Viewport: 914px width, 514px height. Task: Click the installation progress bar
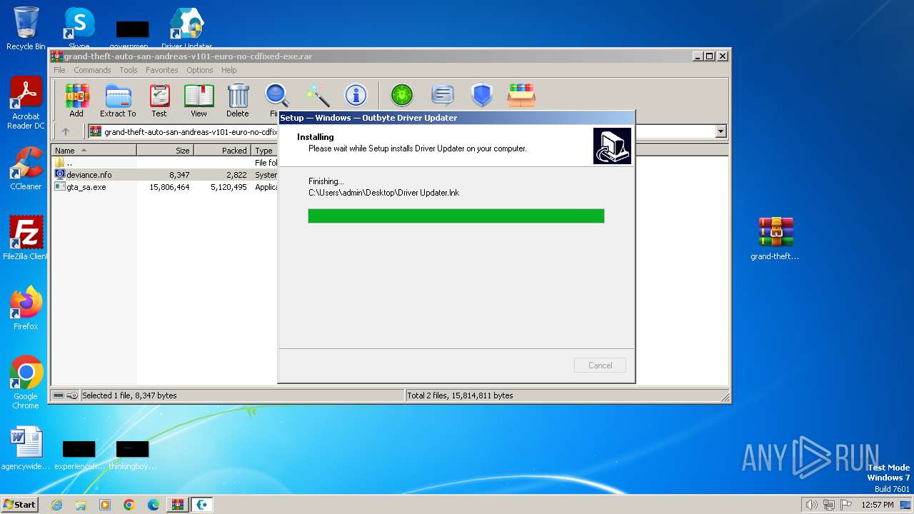(x=456, y=216)
